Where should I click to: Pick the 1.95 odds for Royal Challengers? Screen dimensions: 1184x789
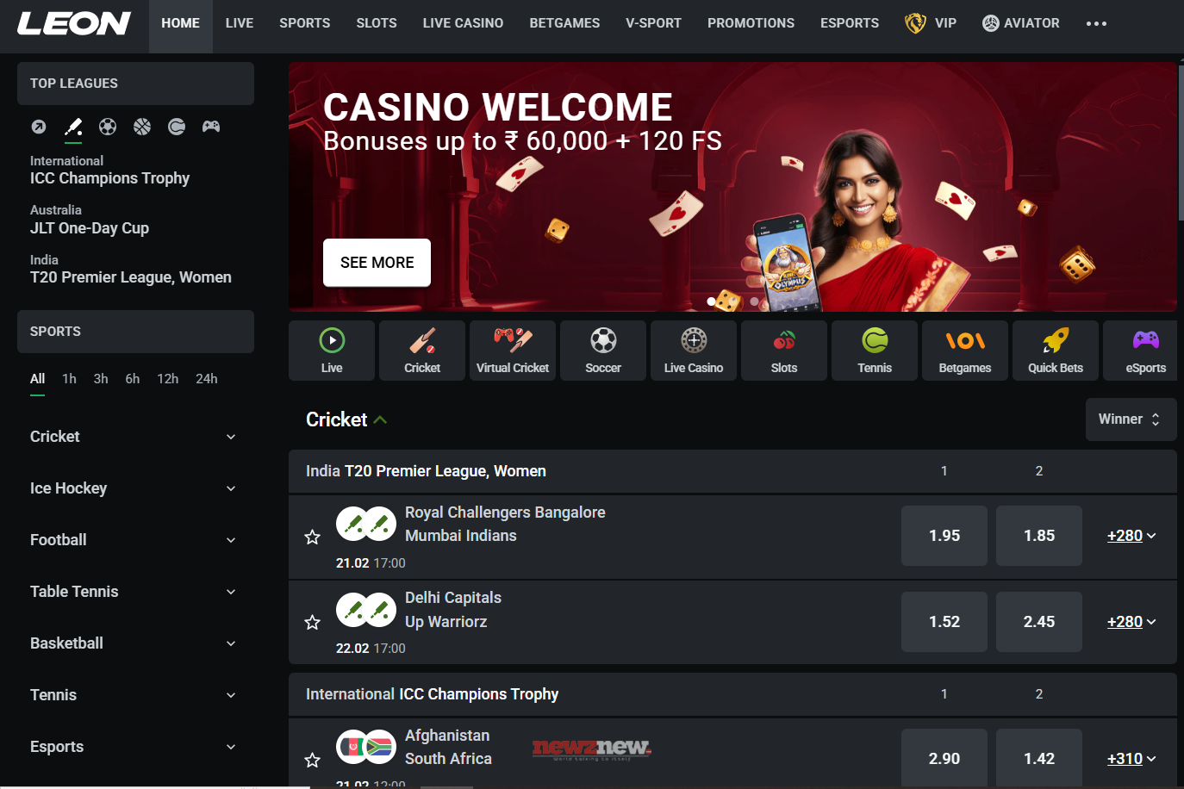coord(944,536)
